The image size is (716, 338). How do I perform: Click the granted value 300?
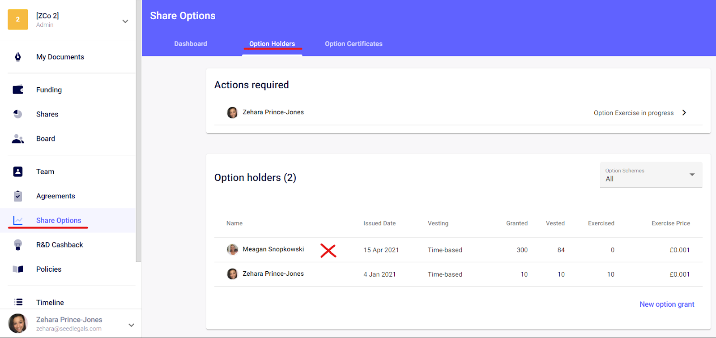point(522,250)
